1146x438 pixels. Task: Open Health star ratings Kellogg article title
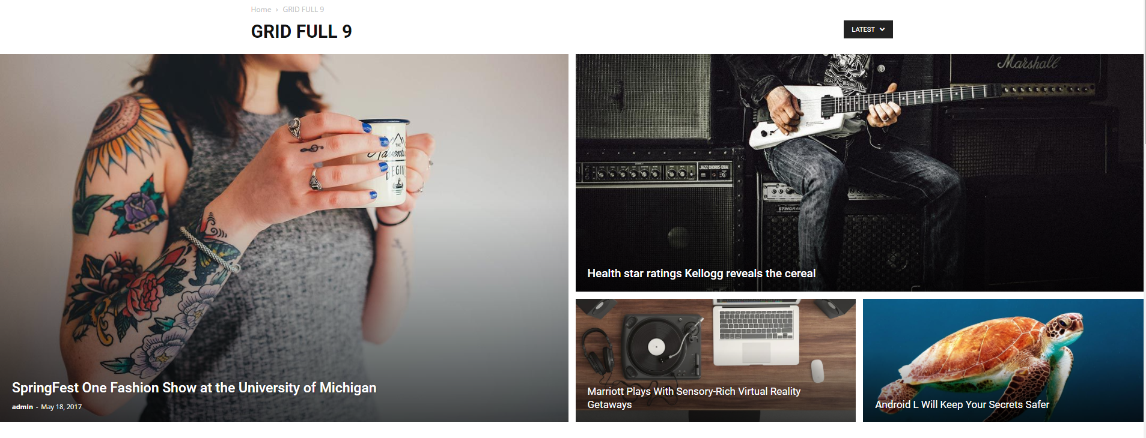pyautogui.click(x=701, y=274)
